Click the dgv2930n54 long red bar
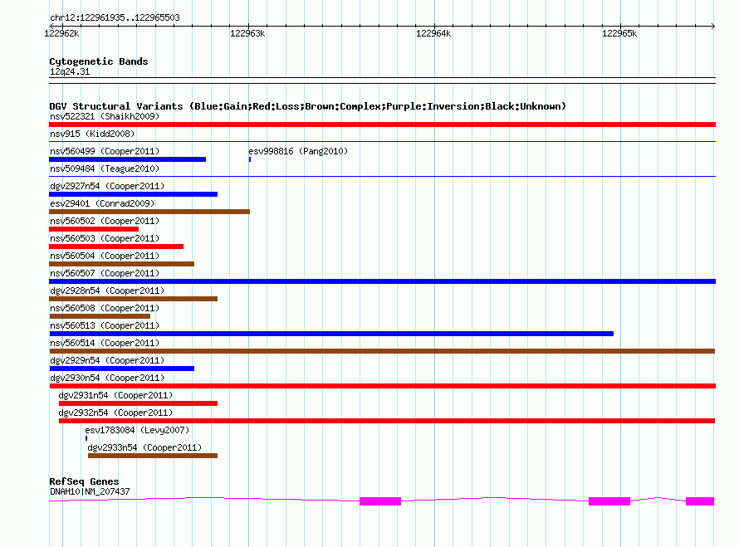The image size is (739, 547). tap(382, 386)
